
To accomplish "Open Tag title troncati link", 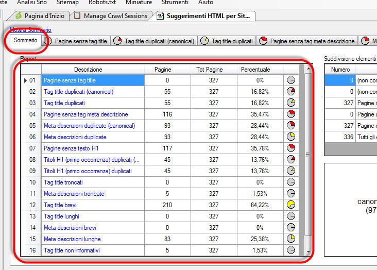I will (x=63, y=182).
